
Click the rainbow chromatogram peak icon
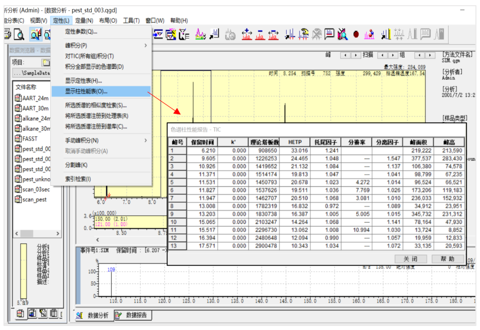point(200,34)
